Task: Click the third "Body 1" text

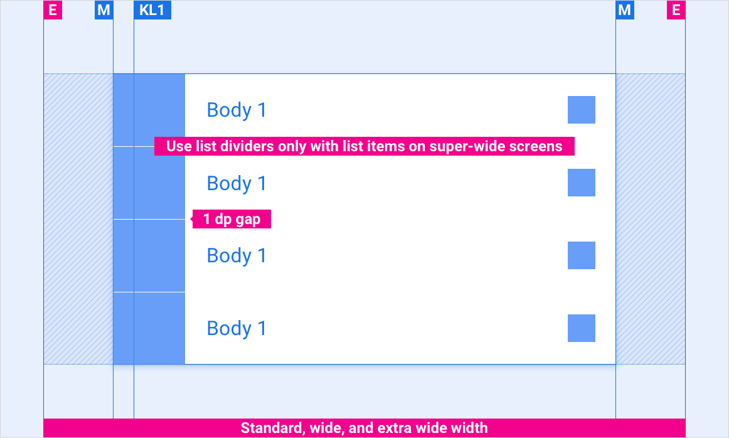Action: point(237,256)
